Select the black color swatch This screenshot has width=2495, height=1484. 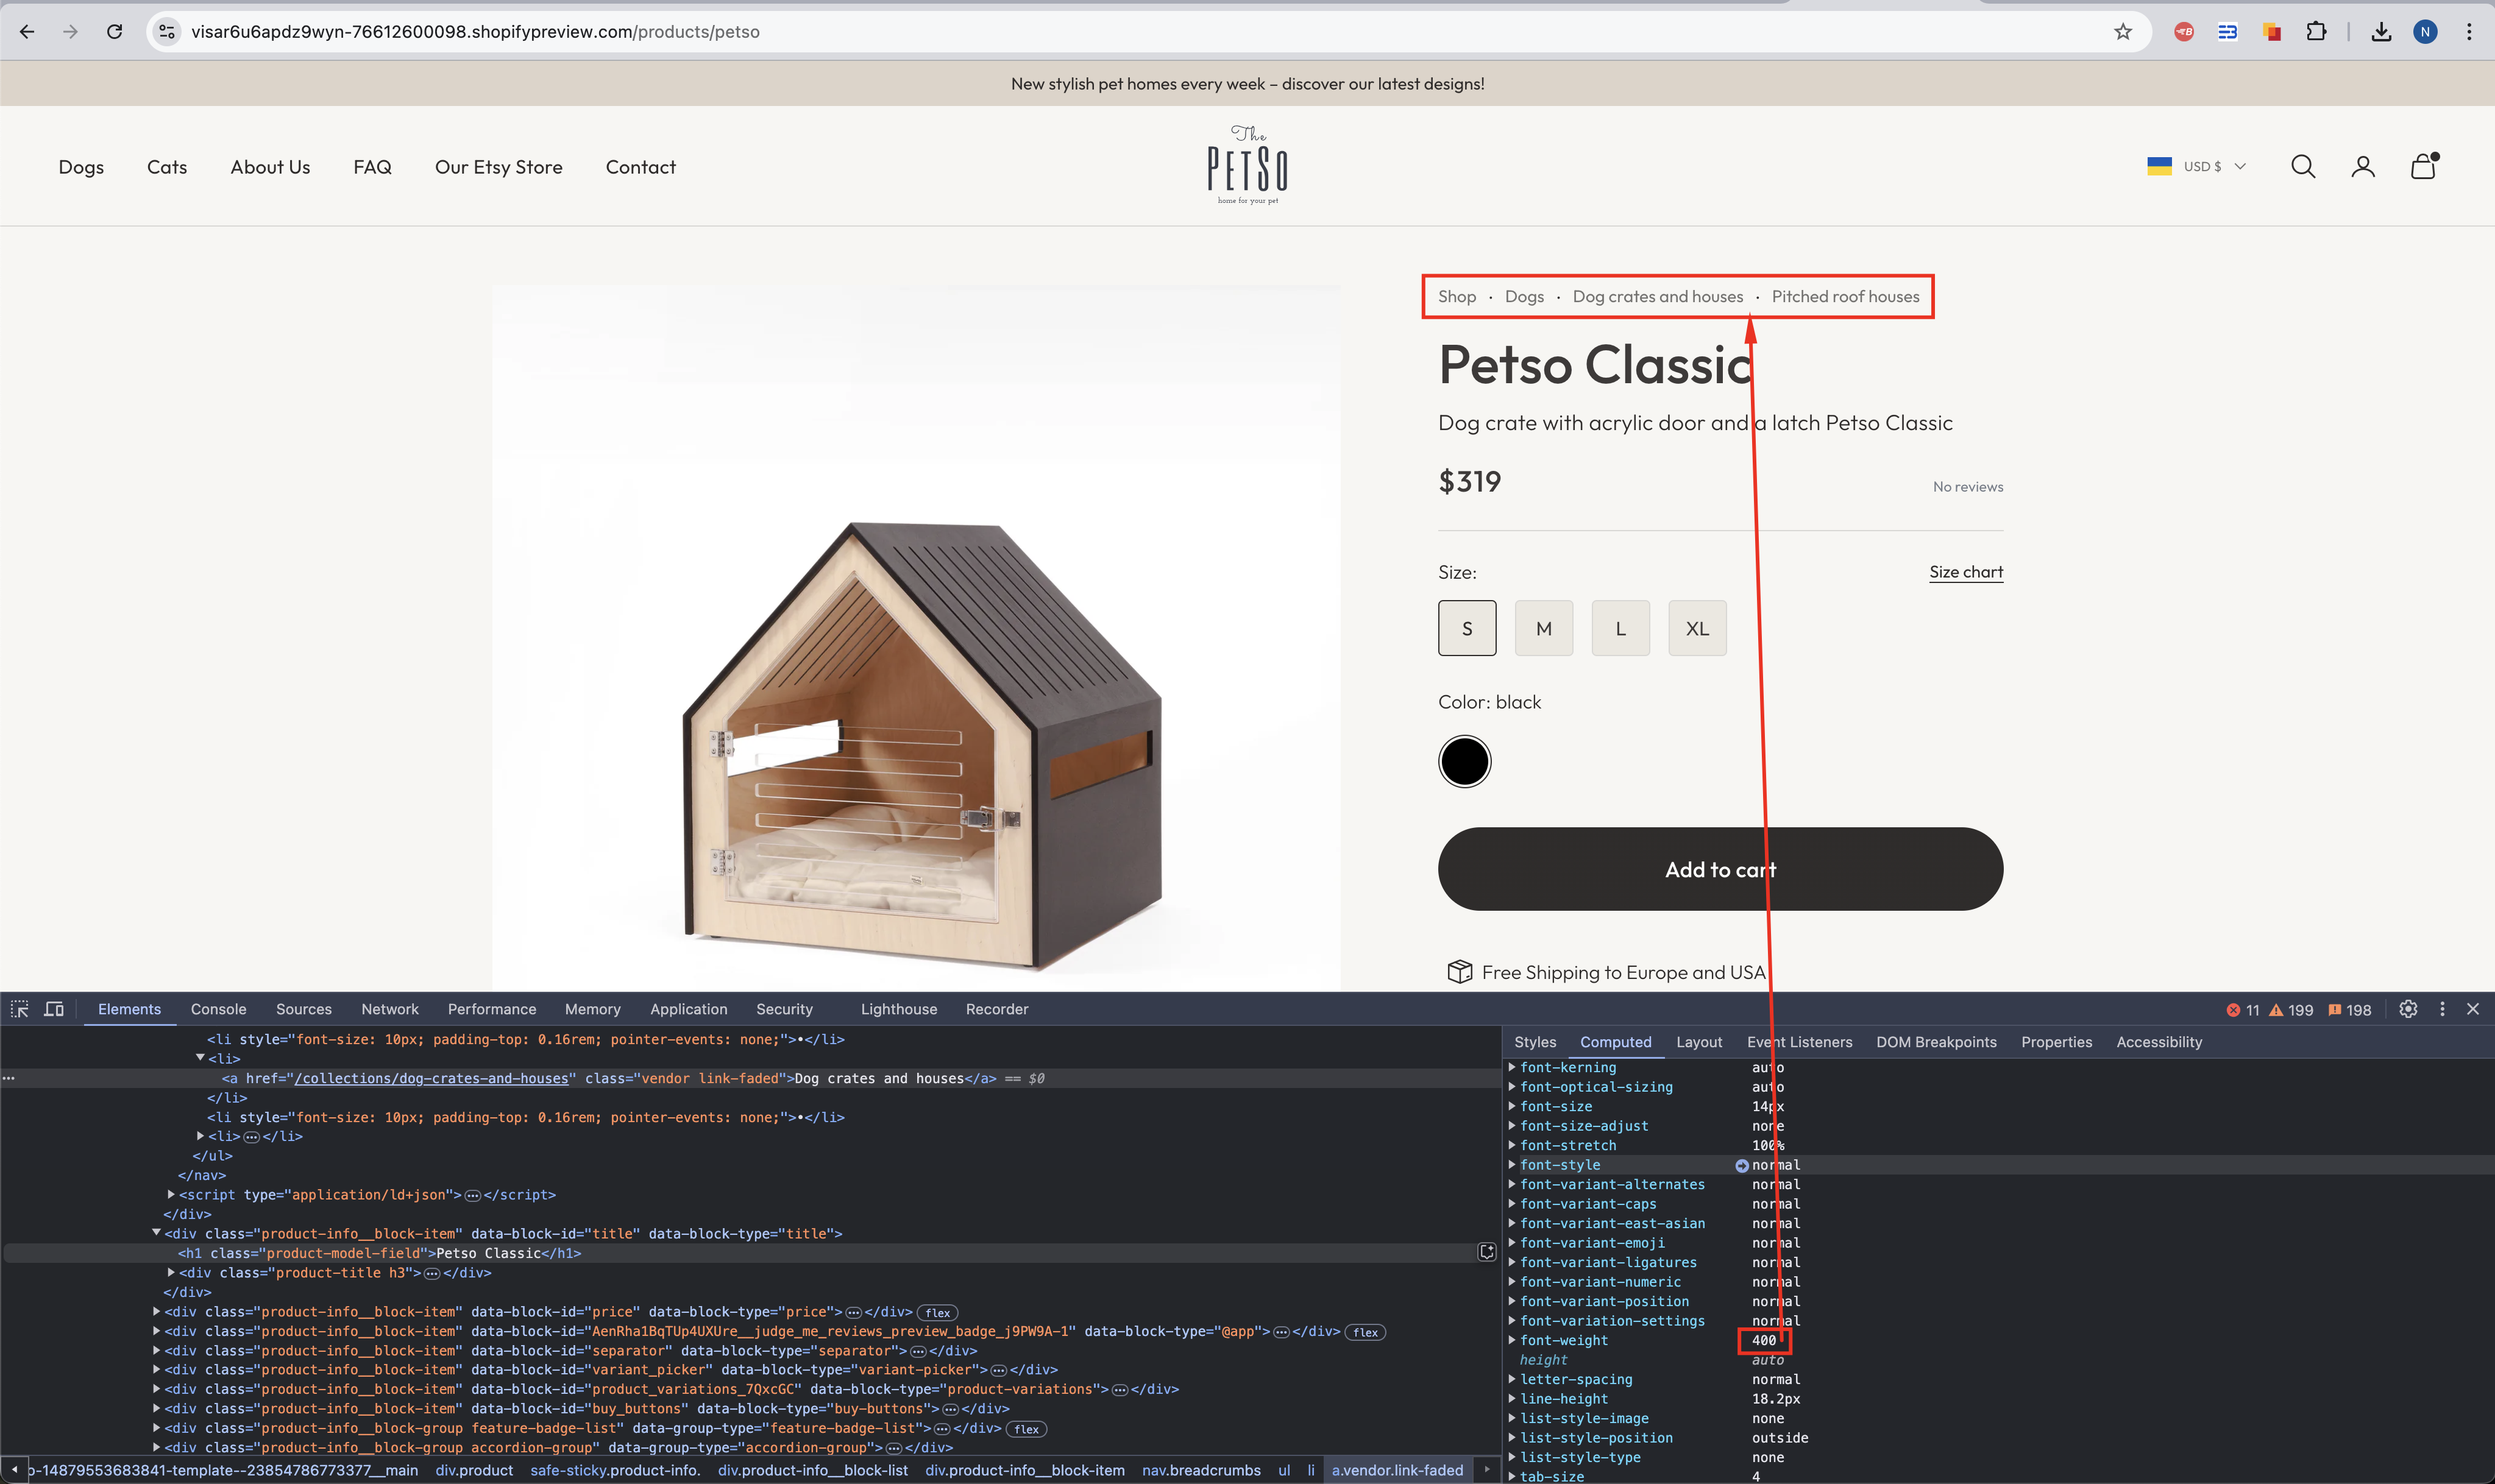(1464, 762)
